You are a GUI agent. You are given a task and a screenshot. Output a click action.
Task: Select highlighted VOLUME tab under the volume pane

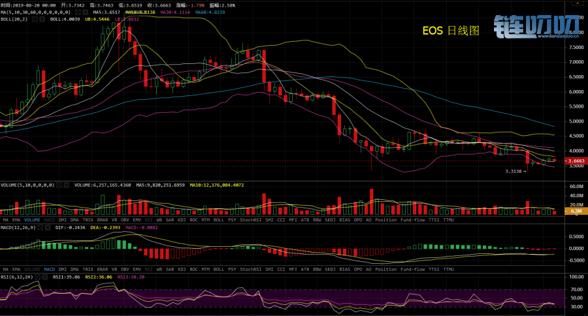click(x=32, y=220)
